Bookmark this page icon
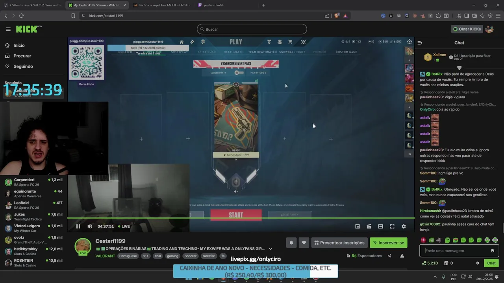The height and width of the screenshot is (283, 504). [73, 16]
